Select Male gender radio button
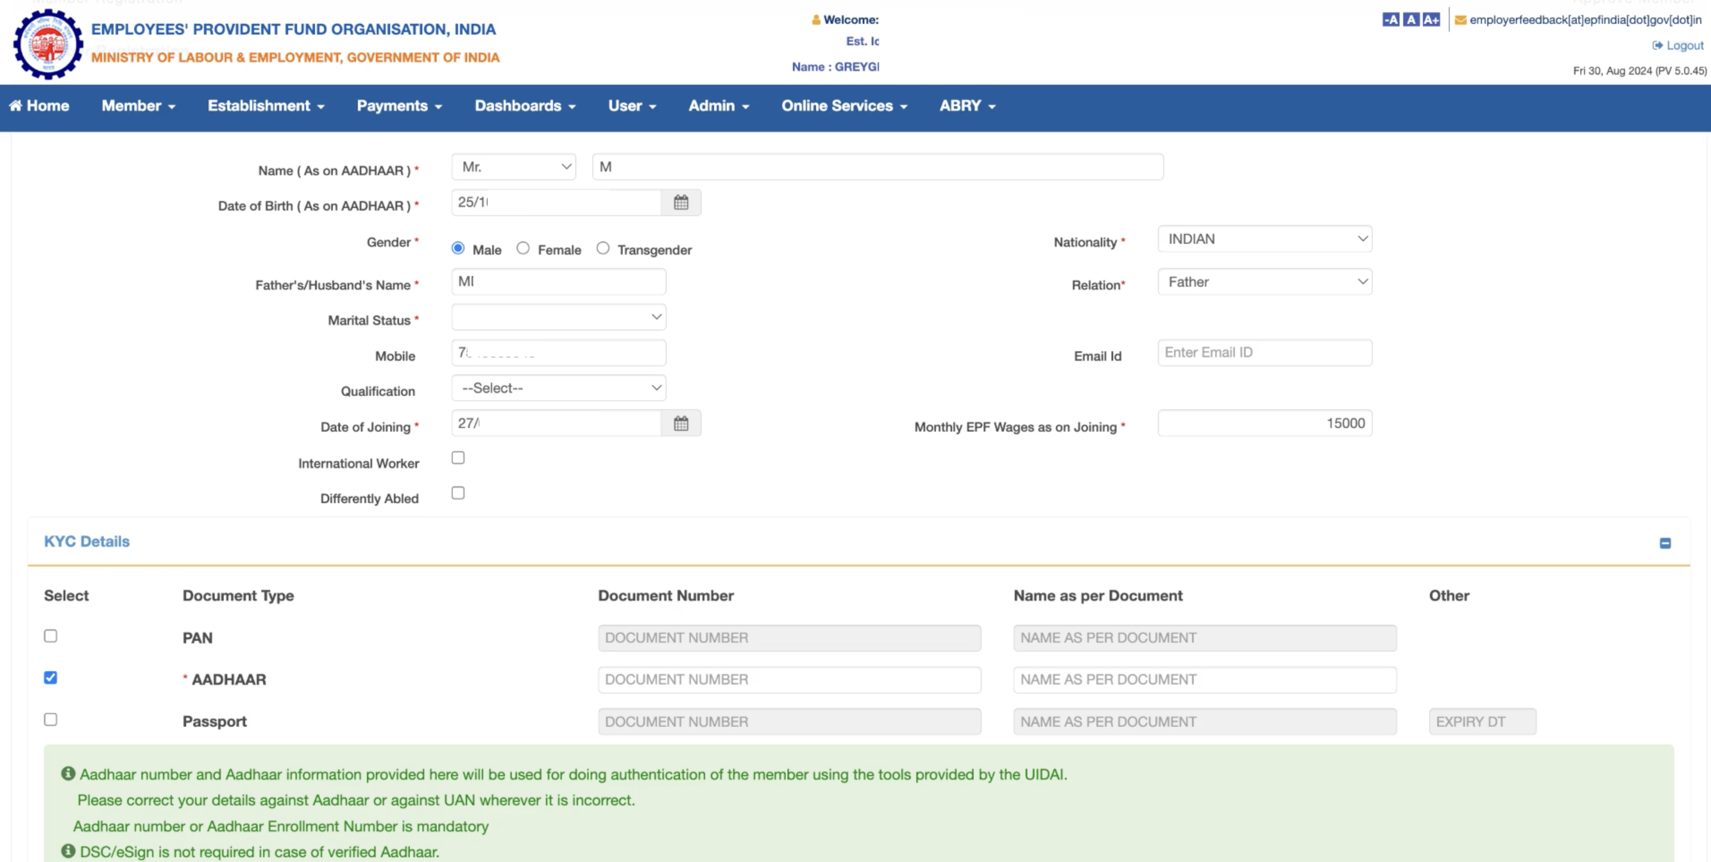The width and height of the screenshot is (1711, 862). tap(458, 247)
